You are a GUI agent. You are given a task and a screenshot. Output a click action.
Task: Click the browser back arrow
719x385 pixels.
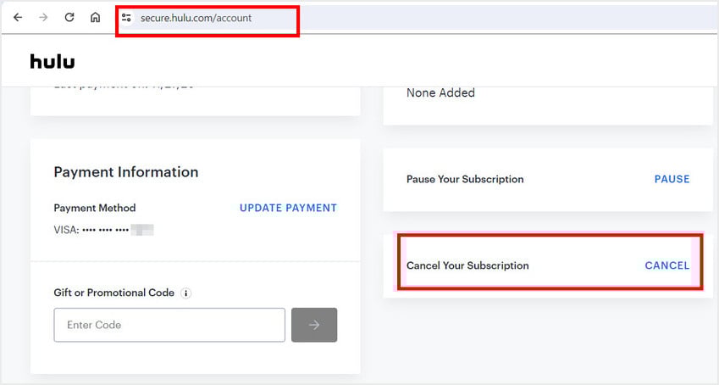tap(18, 18)
